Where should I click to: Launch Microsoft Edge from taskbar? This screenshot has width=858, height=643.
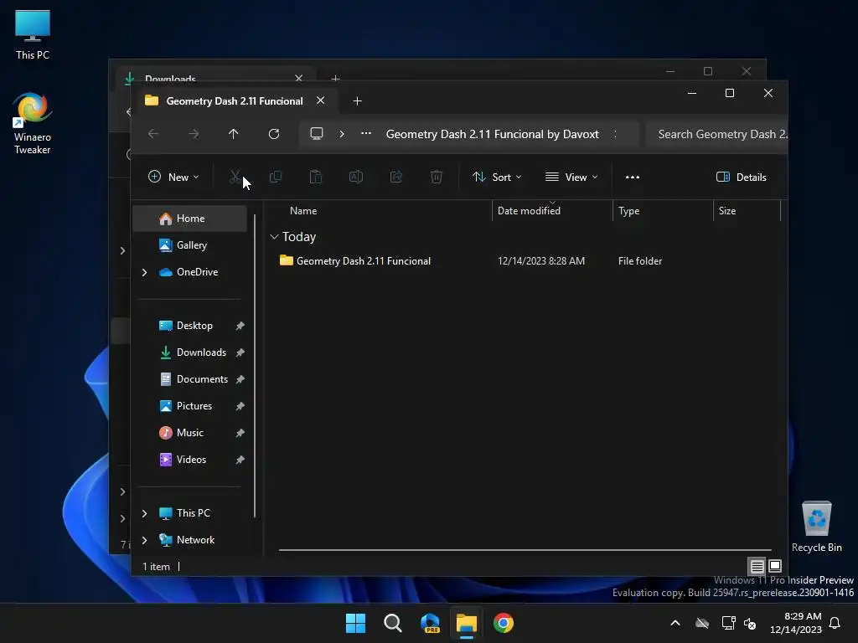tap(430, 623)
